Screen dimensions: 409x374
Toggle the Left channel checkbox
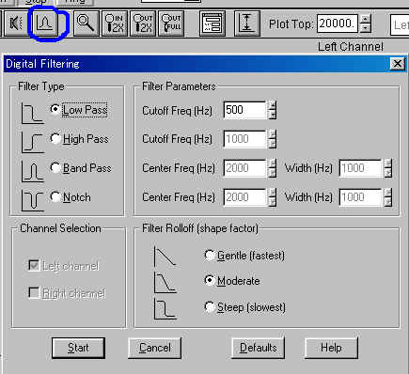click(x=34, y=266)
